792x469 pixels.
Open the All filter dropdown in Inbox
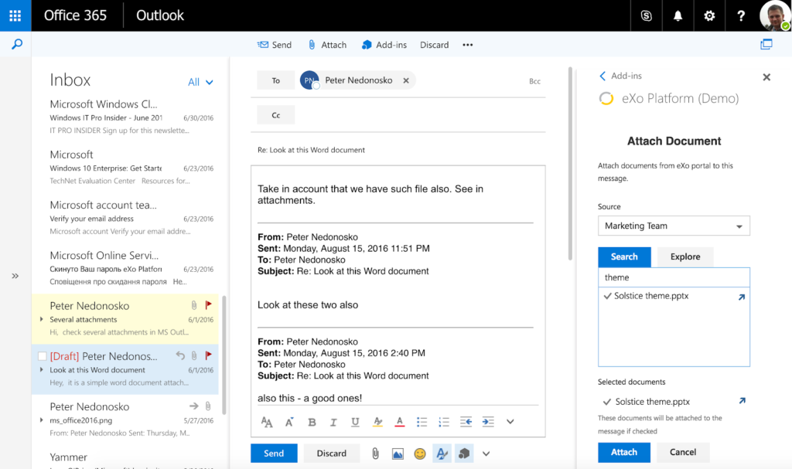[200, 82]
